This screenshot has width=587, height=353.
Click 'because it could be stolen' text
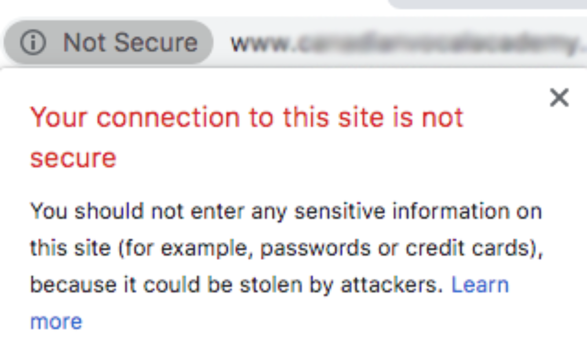[166, 285]
